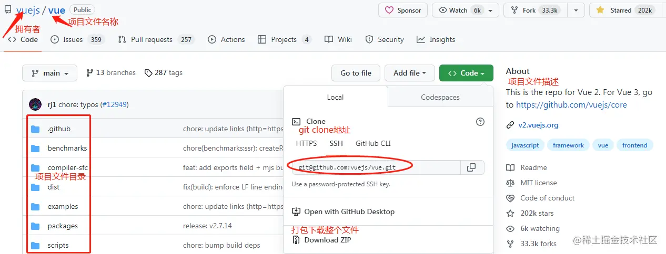This screenshot has height=254, width=666.
Task: Open the MIT license link
Action: [x=531, y=183]
